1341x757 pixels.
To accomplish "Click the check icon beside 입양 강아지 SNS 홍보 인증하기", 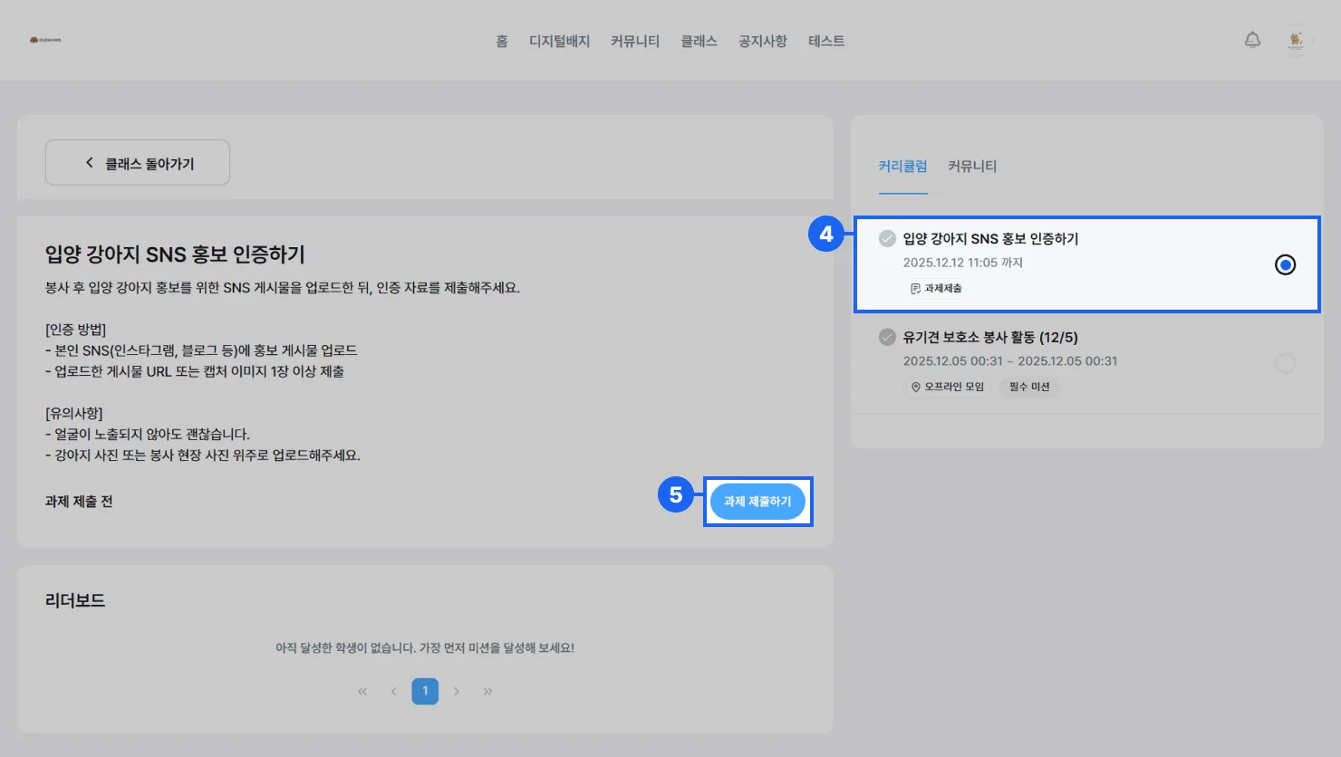I will pyautogui.click(x=887, y=238).
